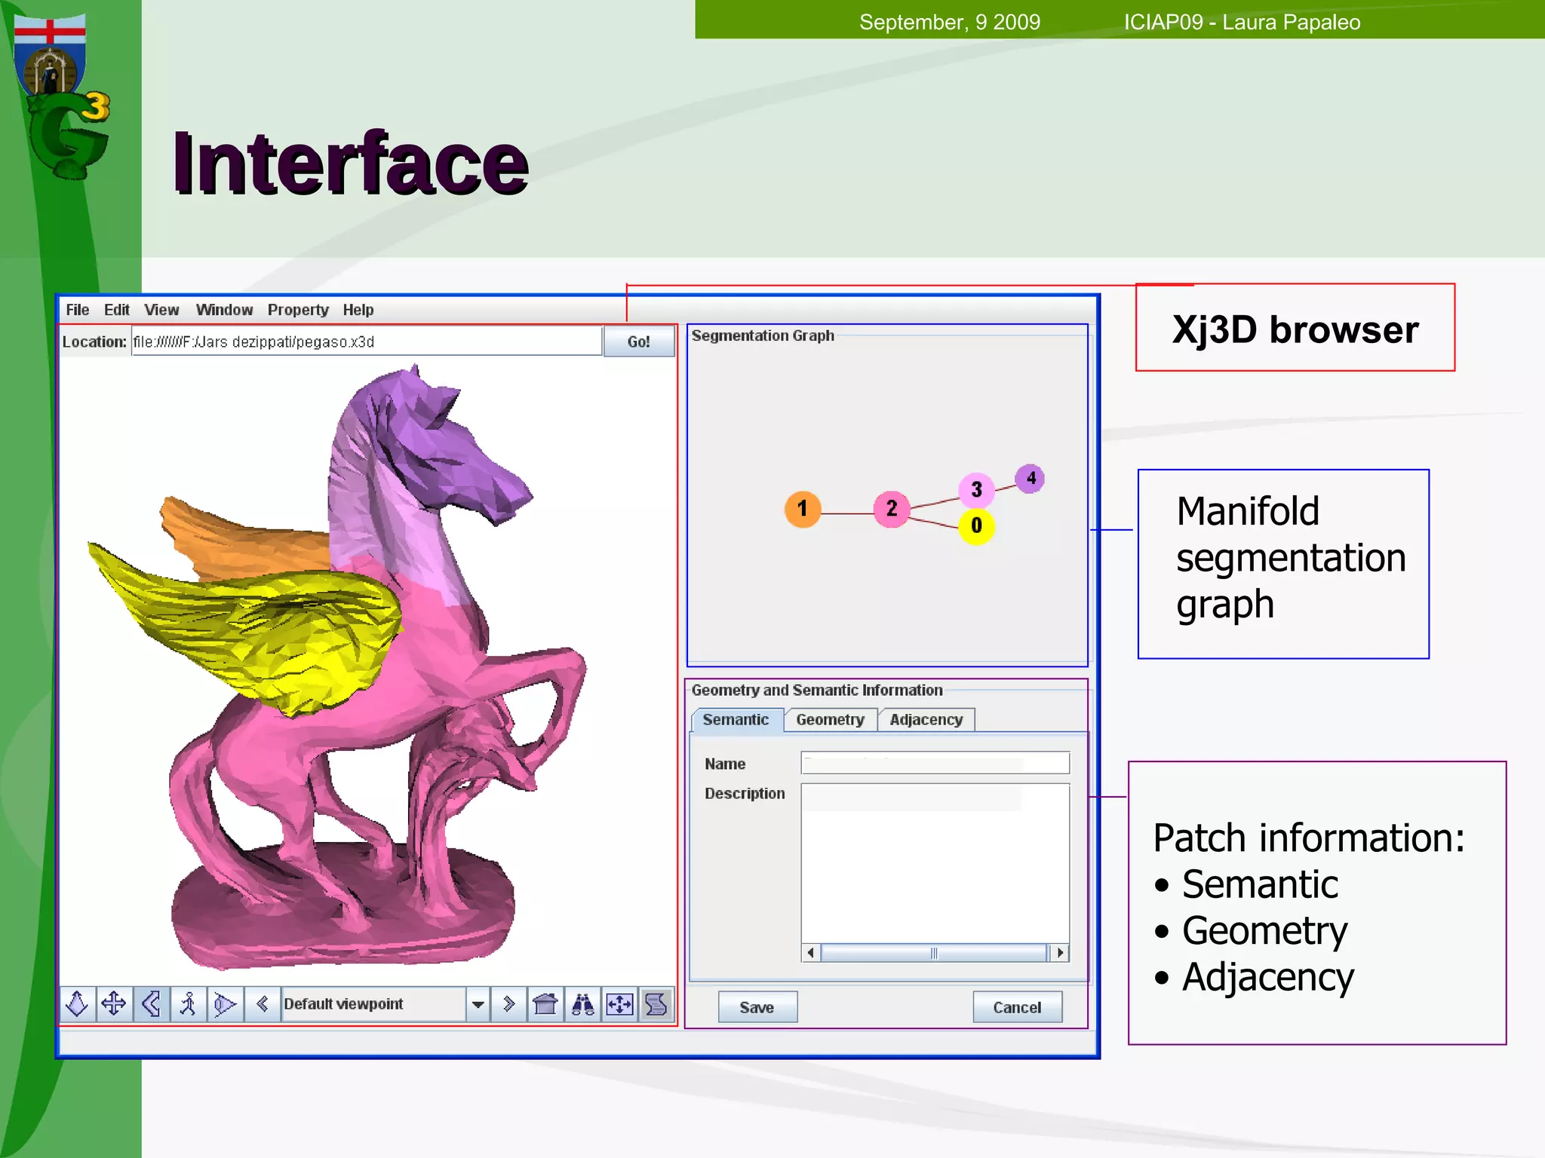Viewport: 1545px width, 1158px height.
Task: Open the Property menu
Action: (298, 310)
